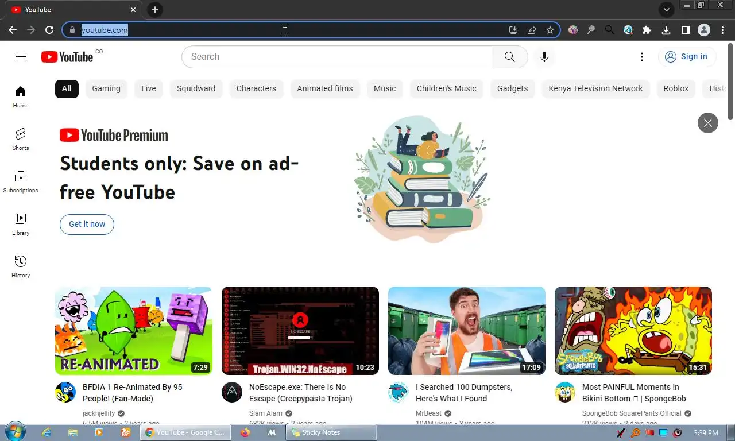View site information lock icon
This screenshot has height=441, width=735.
(72, 30)
